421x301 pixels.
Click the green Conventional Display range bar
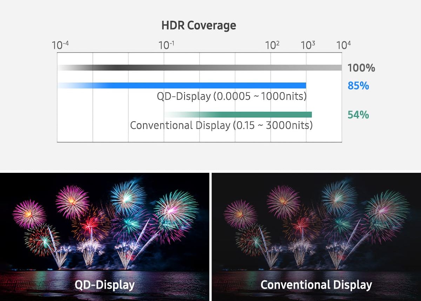pos(238,114)
